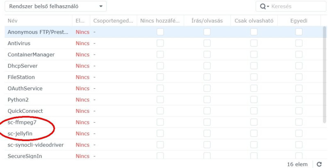
Task: Click the Nincs hozzáfé... column header
Action: click(160, 20)
